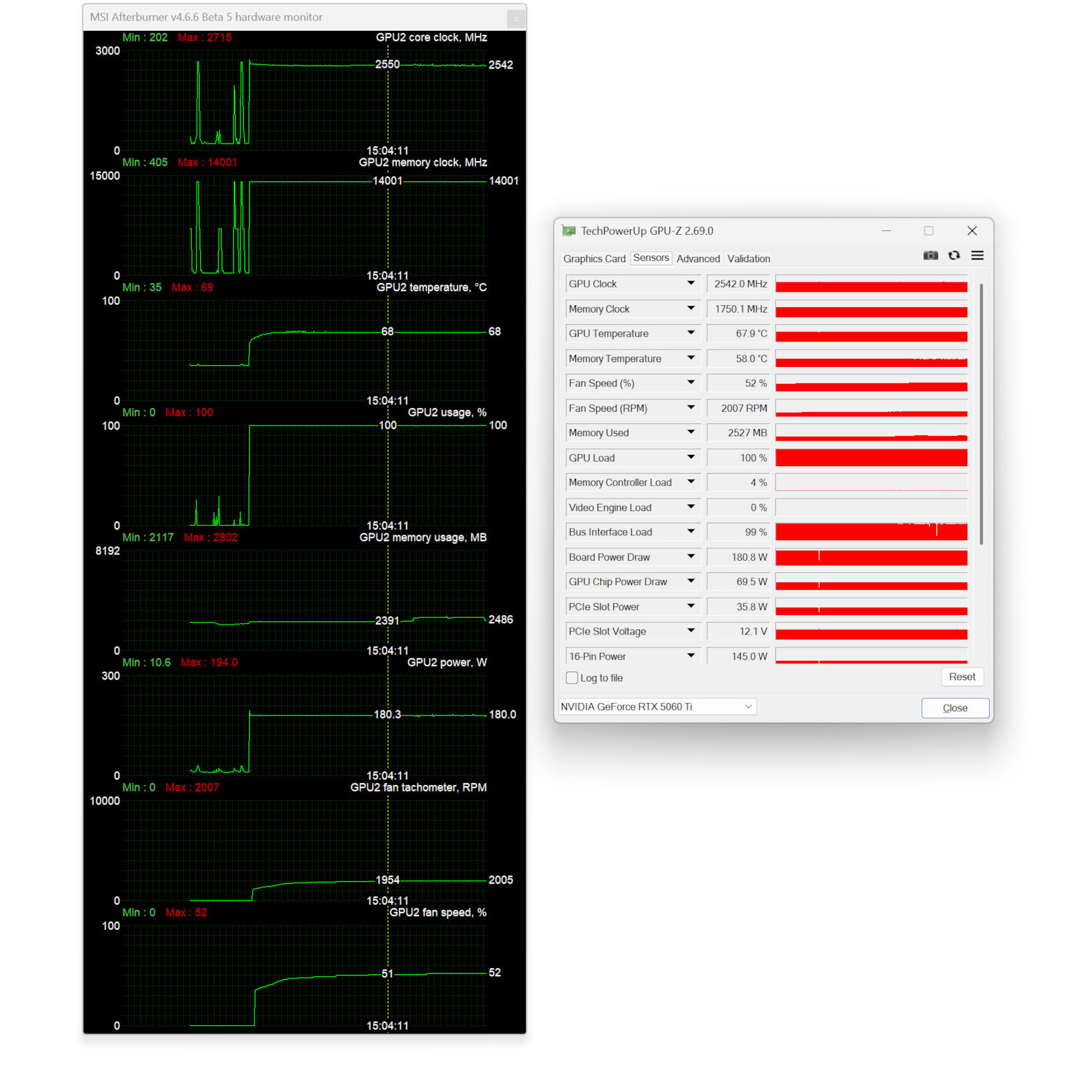Switch to the Graphics Card tab
Viewport: 1073px width, 1070px height.
pos(594,259)
